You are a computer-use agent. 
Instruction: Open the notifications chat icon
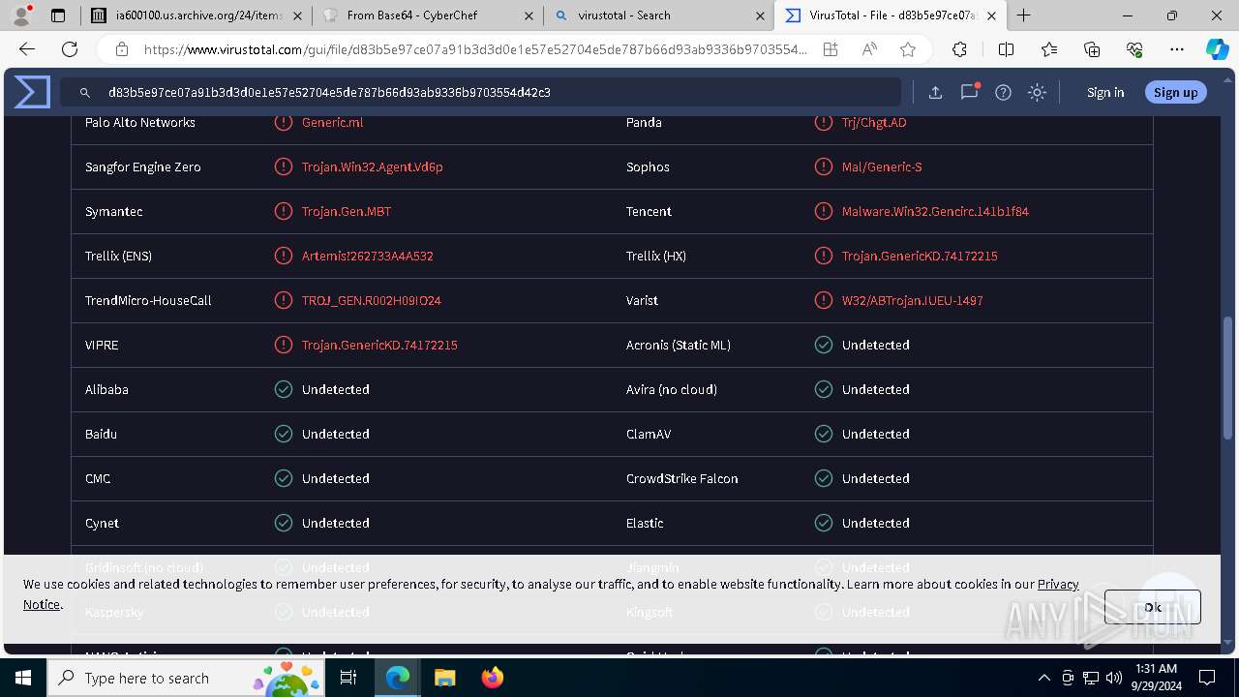click(969, 92)
